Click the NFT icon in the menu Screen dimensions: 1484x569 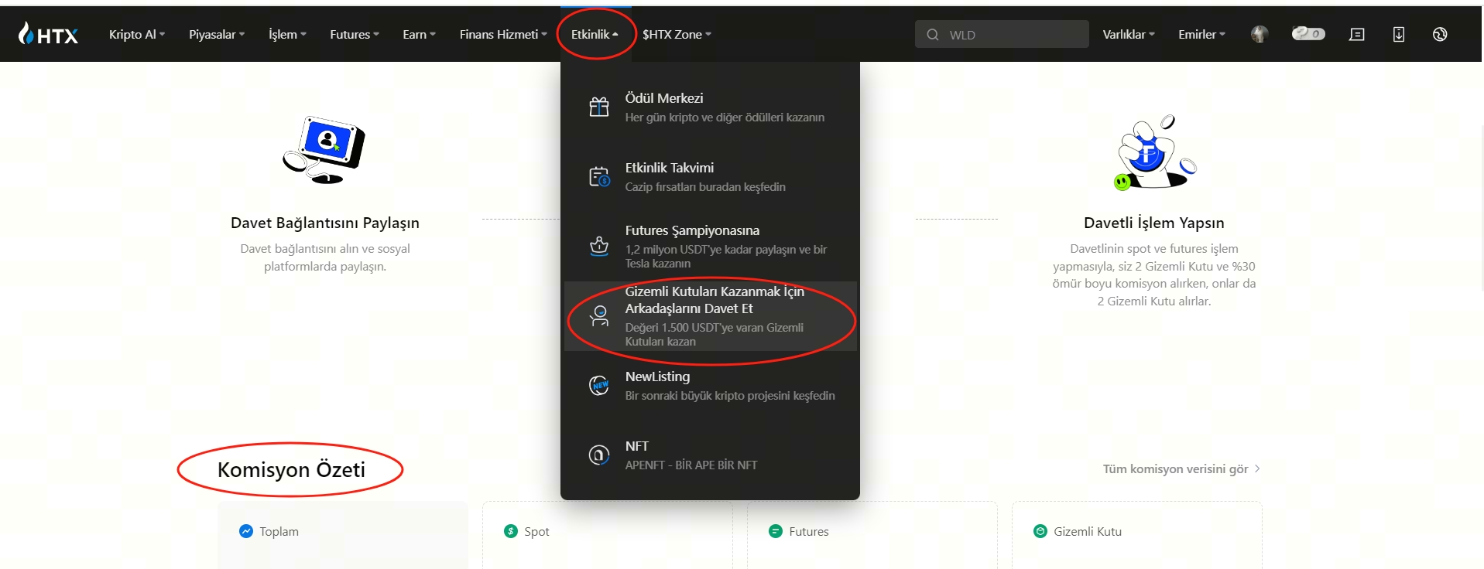click(599, 455)
